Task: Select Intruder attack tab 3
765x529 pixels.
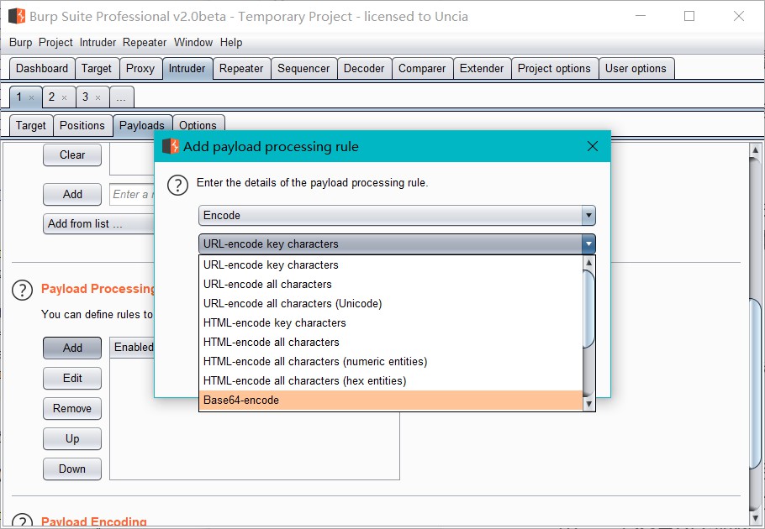Action: tap(86, 97)
